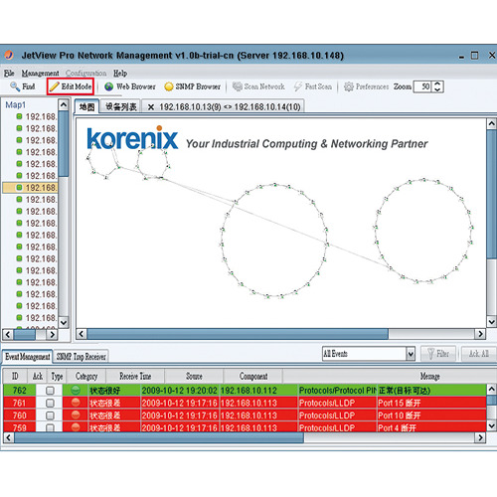Sort by Category column header
The image size is (497, 497).
pyautogui.click(x=86, y=376)
